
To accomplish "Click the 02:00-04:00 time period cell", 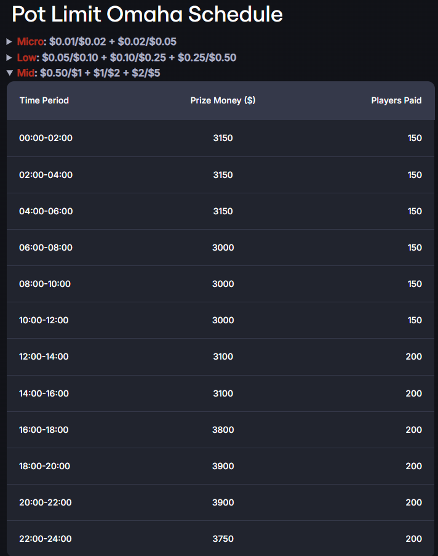I will tap(46, 175).
